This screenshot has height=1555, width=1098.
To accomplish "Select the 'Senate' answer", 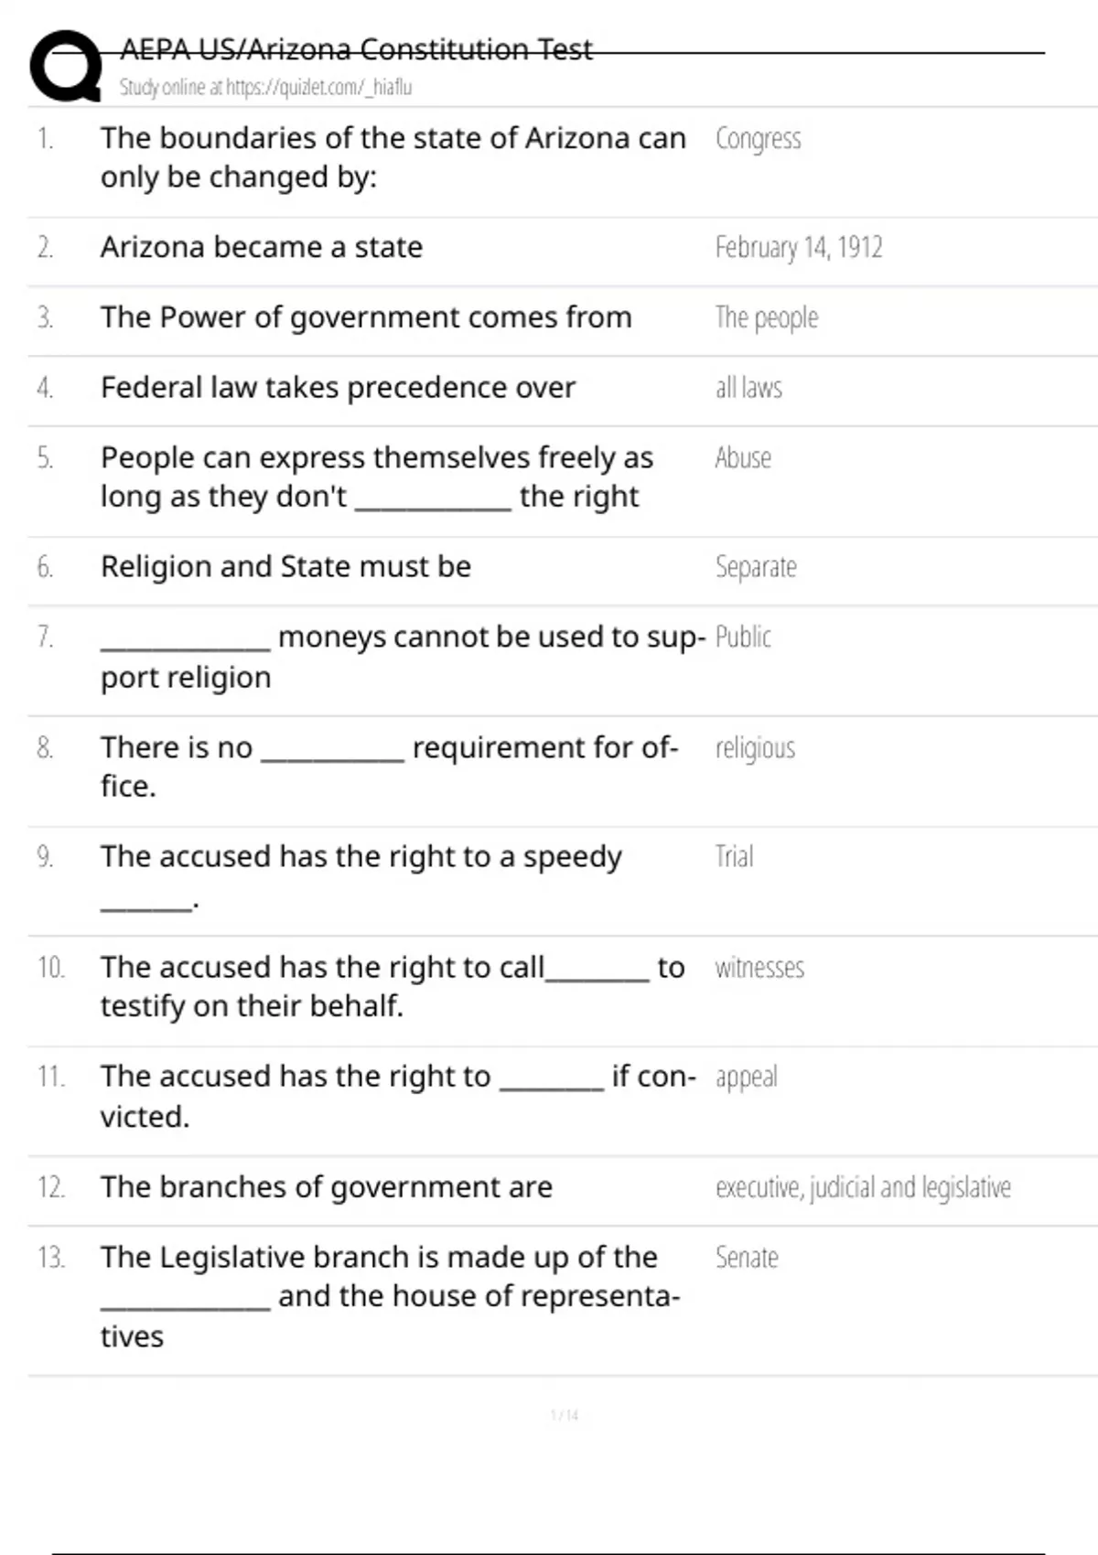I will coord(747,1258).
